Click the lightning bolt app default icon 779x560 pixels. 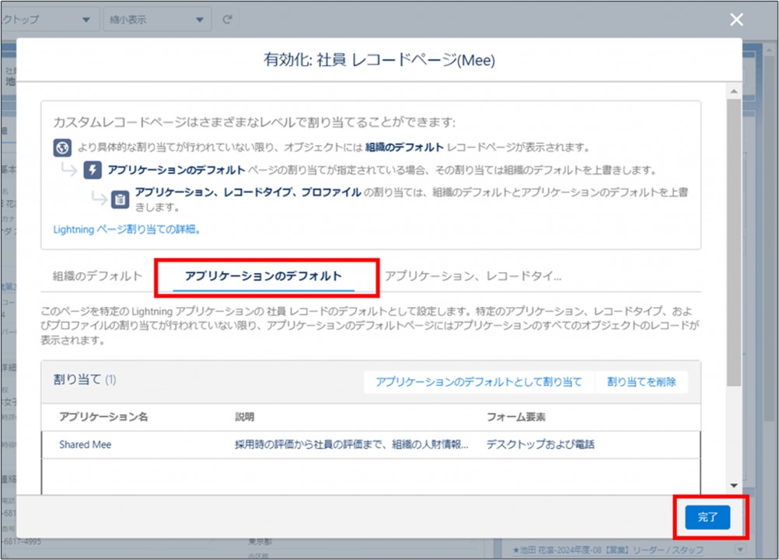point(93,170)
